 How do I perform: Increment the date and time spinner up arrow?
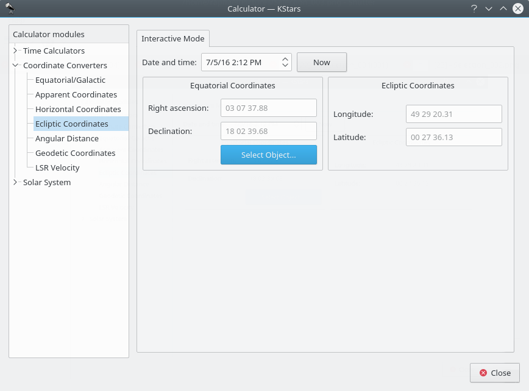[285, 59]
